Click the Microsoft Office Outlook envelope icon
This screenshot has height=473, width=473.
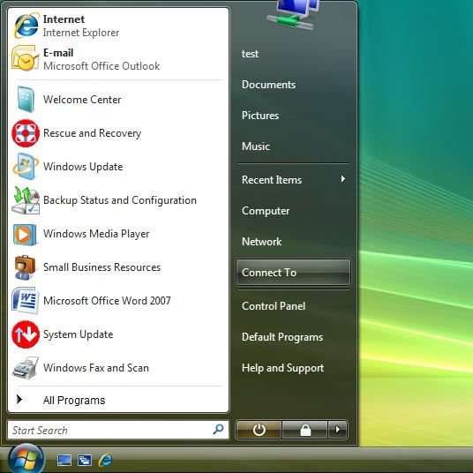coord(26,58)
